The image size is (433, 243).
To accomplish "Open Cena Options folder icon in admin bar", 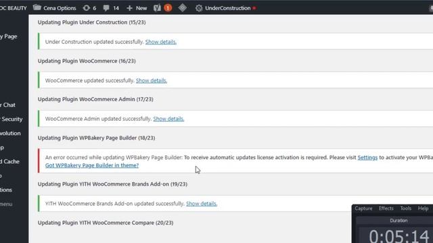I will [37, 7].
